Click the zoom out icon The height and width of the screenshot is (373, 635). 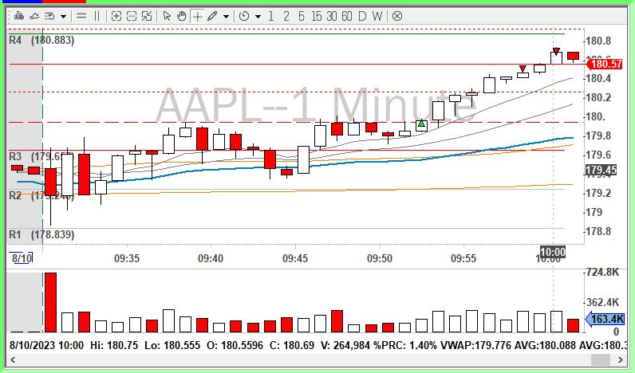pos(132,16)
